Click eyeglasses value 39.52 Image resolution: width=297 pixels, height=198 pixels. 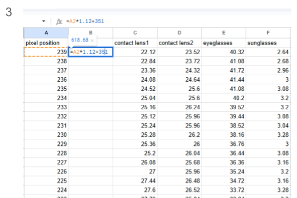[224, 107]
